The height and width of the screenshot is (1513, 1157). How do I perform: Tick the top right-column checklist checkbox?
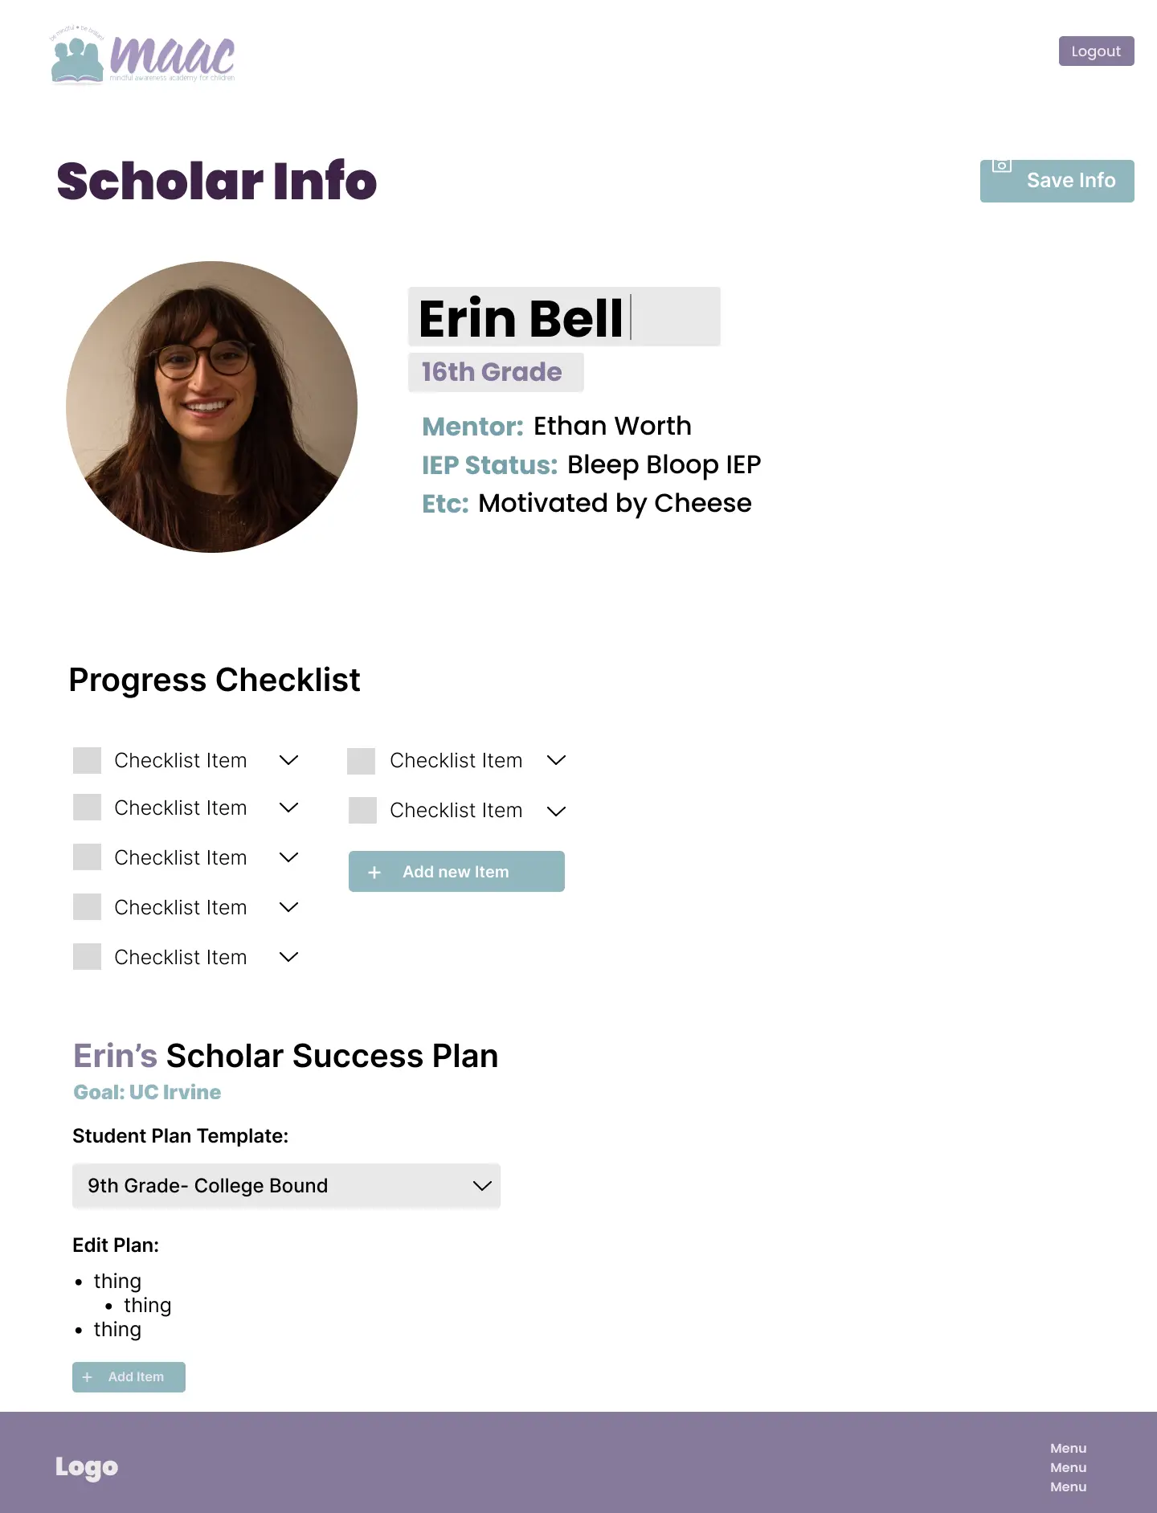click(362, 761)
